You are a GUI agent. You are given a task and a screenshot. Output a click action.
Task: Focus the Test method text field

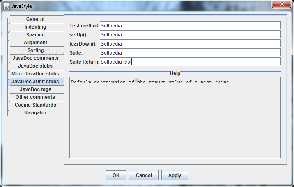pyautogui.click(x=190, y=25)
